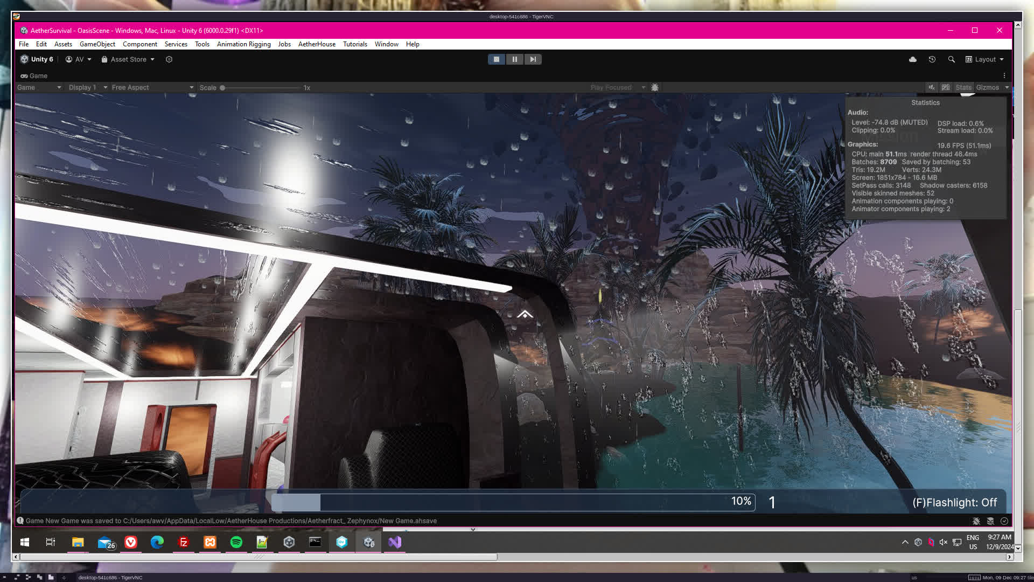This screenshot has width=1034, height=582.
Task: Expand the Layout dropdown
Action: pyautogui.click(x=984, y=59)
